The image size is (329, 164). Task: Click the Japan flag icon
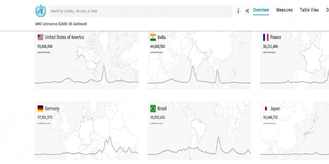click(x=266, y=109)
